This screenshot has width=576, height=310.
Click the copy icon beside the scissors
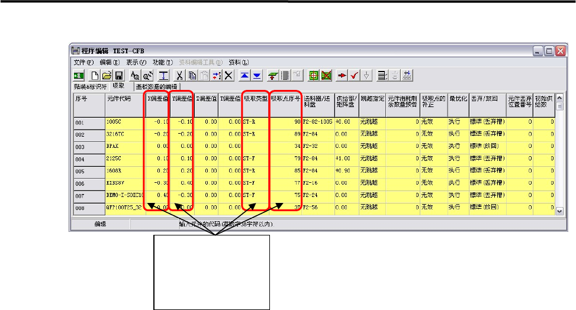(x=192, y=76)
